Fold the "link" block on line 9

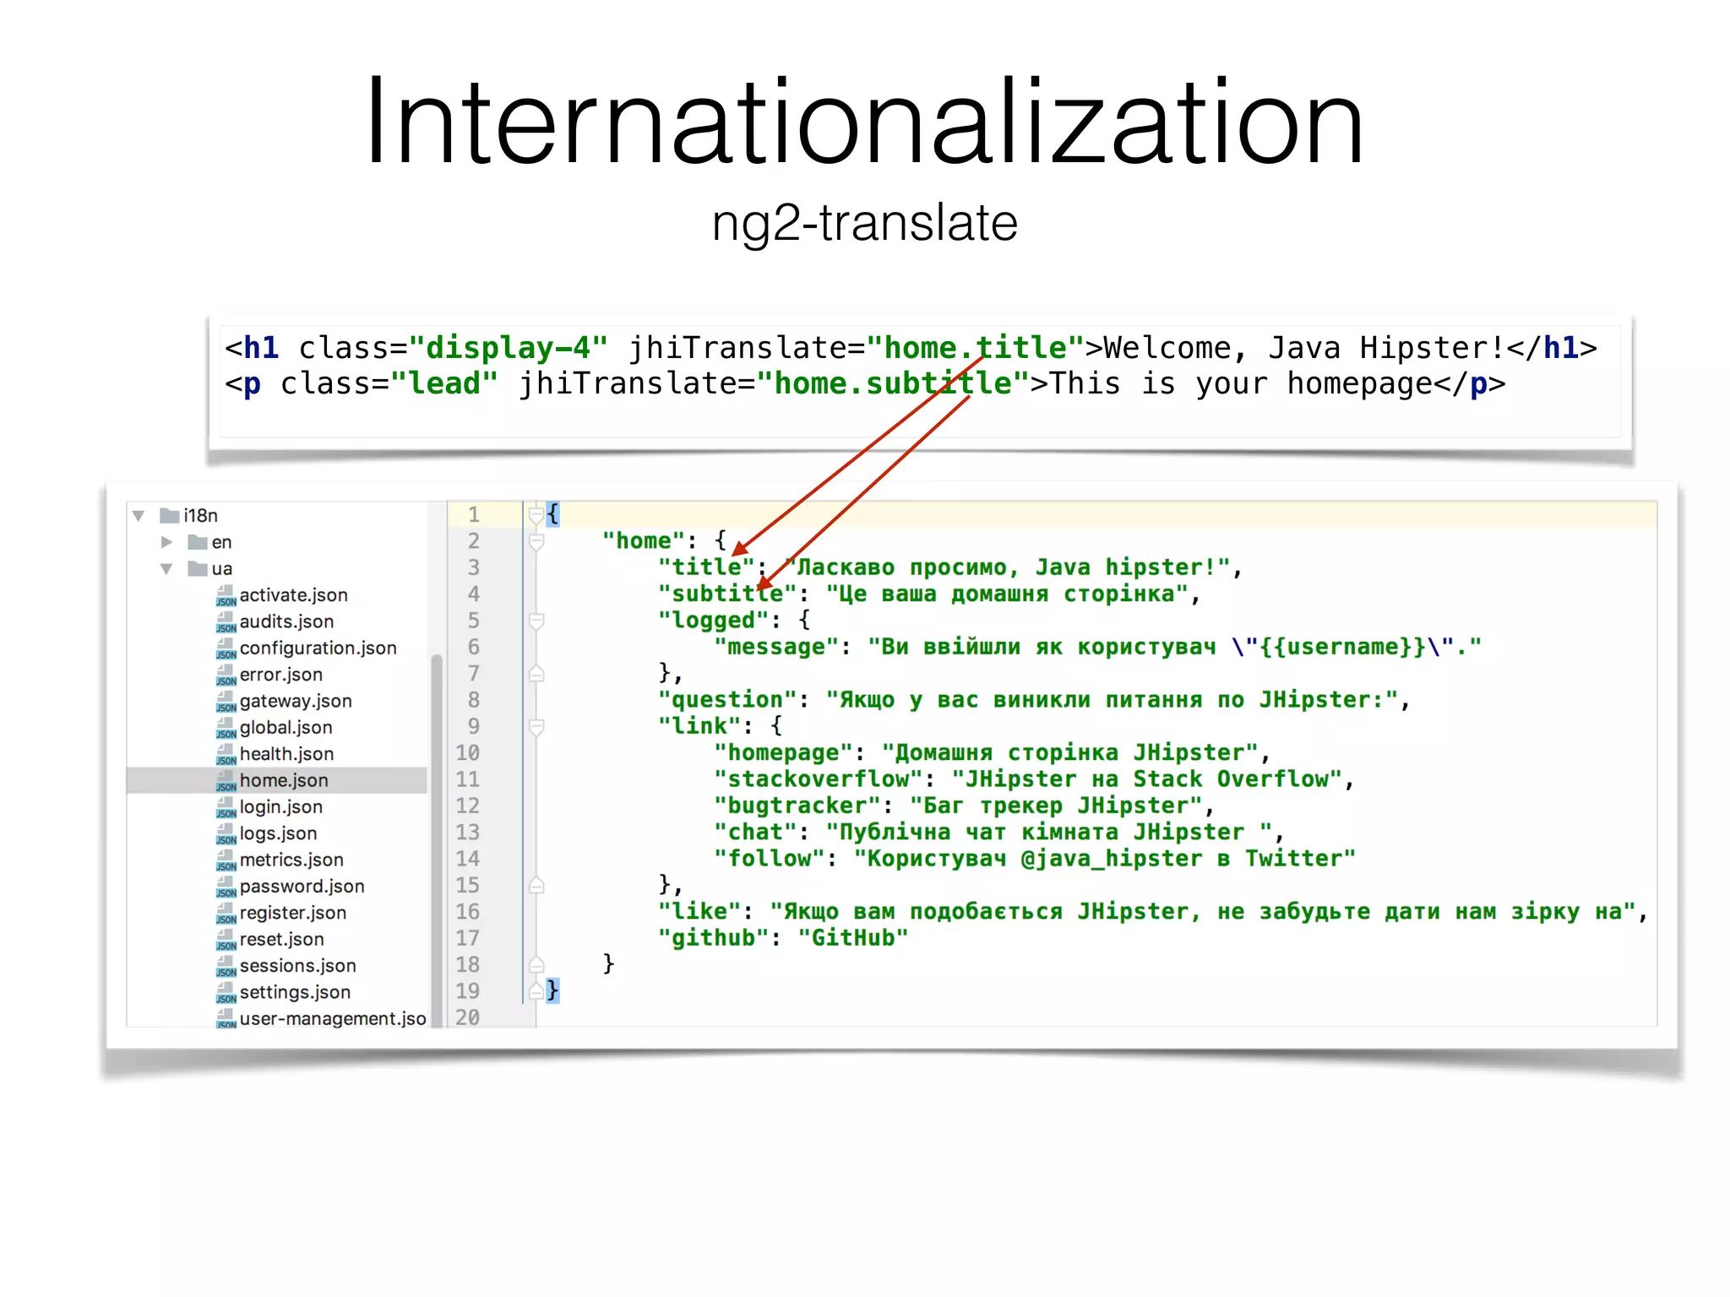click(x=536, y=726)
